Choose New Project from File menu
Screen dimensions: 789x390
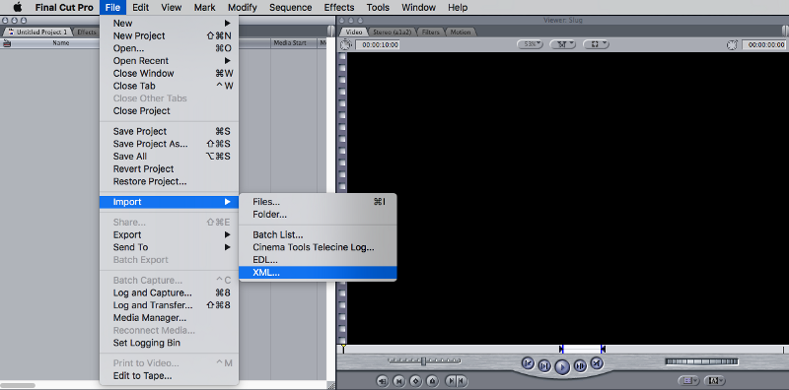click(x=169, y=35)
